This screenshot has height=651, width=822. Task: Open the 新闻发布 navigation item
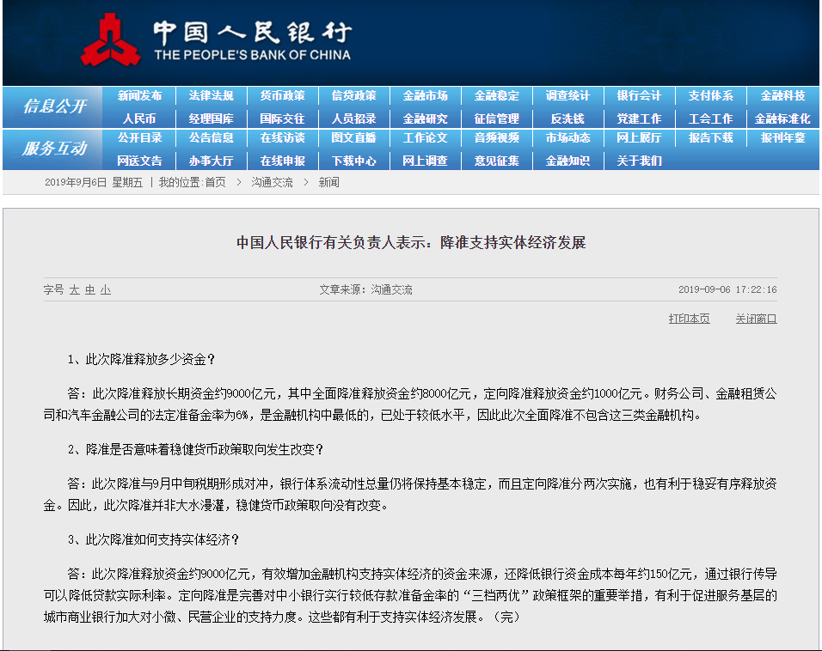(139, 96)
